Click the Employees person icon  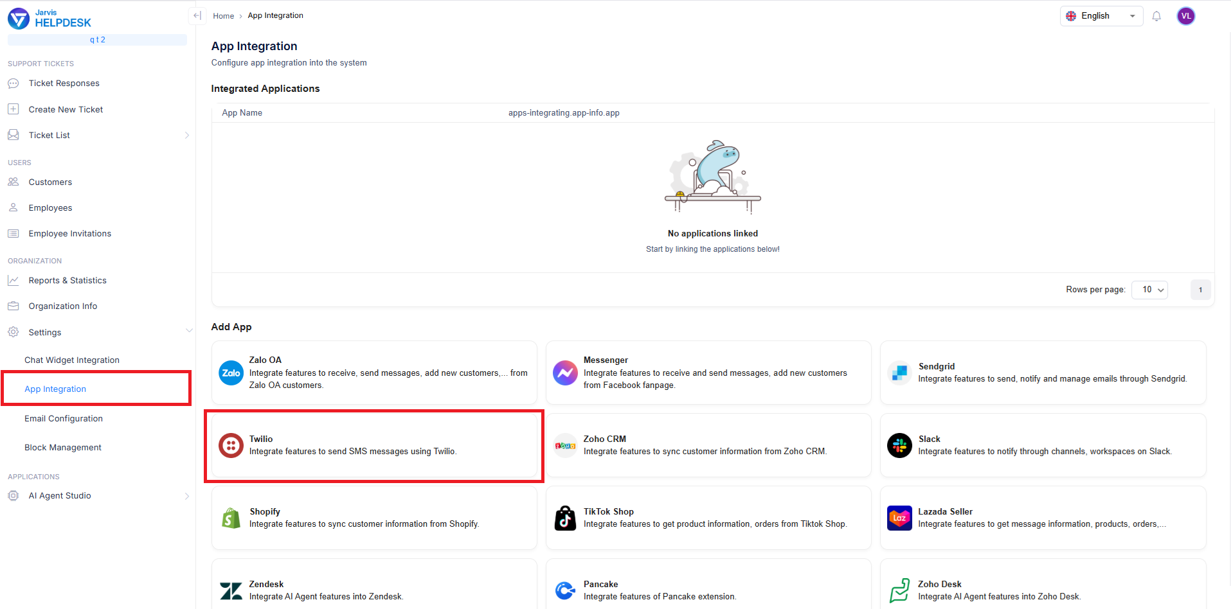point(13,207)
